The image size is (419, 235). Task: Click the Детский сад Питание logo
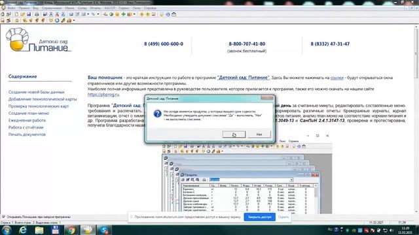(x=39, y=40)
